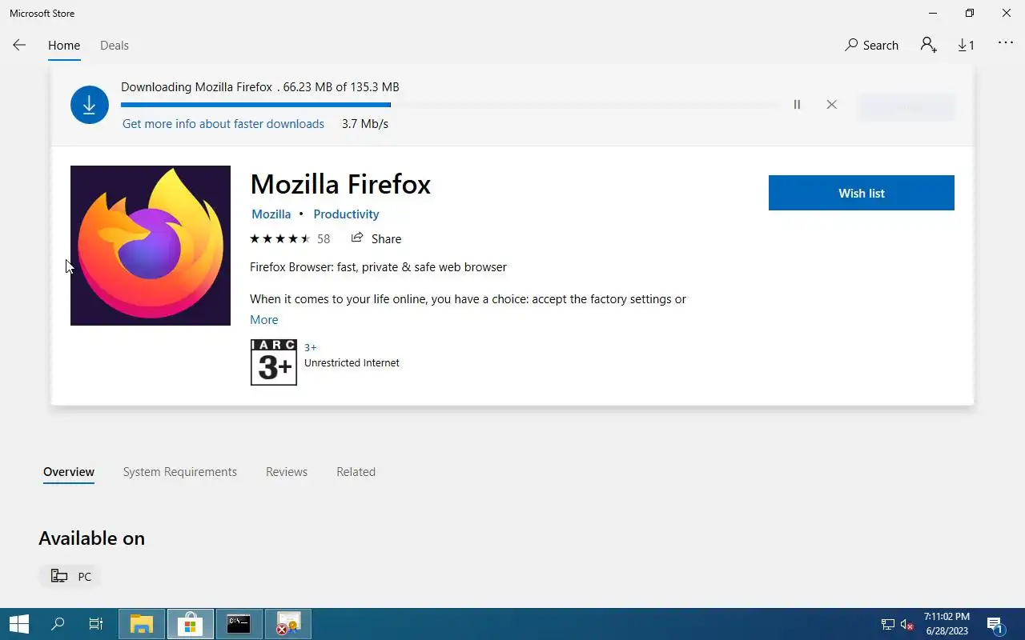1025x640 pixels.
Task: Share the Mozilla Firefox app
Action: pyautogui.click(x=376, y=238)
